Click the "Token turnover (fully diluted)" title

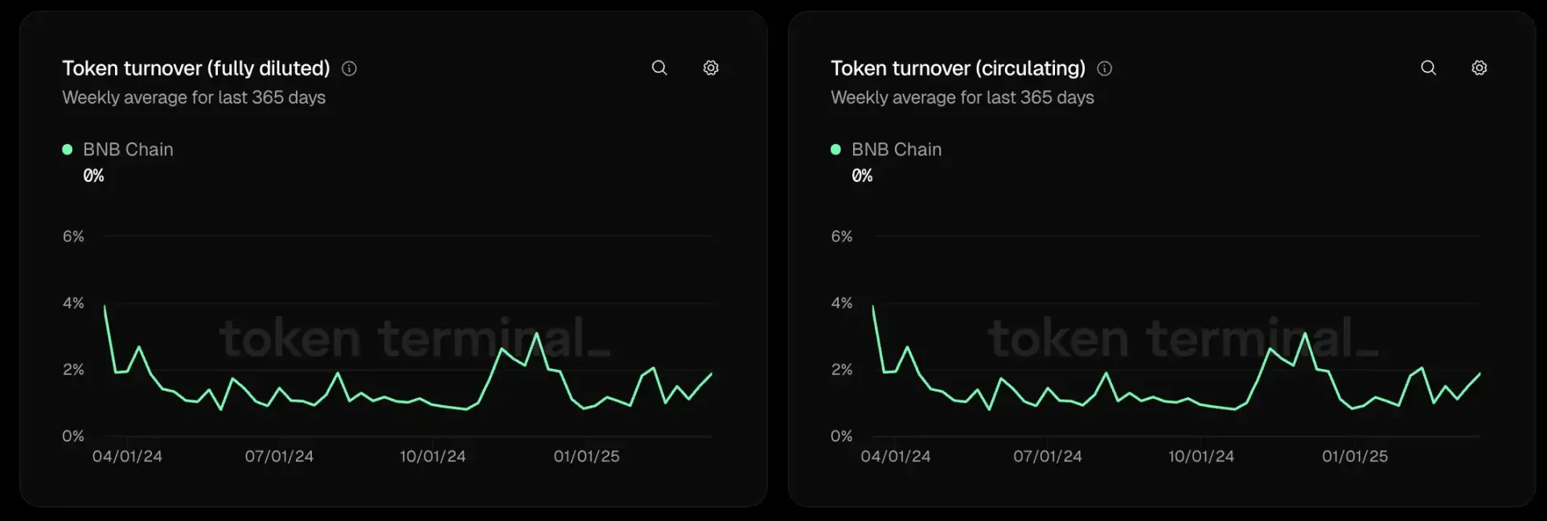pyautogui.click(x=196, y=68)
